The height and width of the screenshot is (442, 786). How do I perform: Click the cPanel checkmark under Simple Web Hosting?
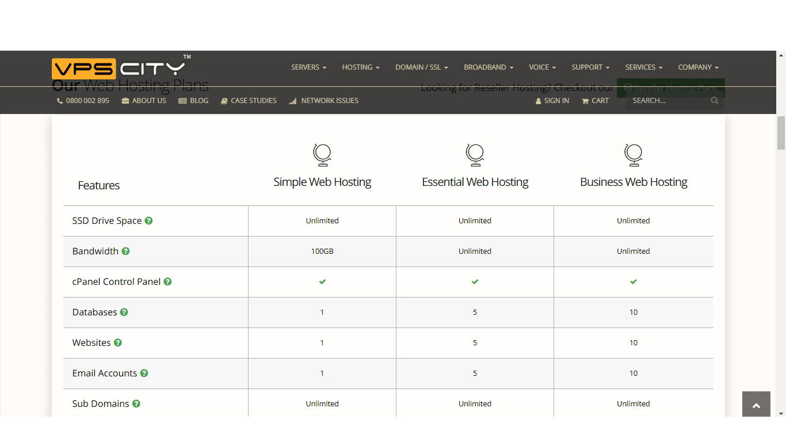[x=322, y=281]
